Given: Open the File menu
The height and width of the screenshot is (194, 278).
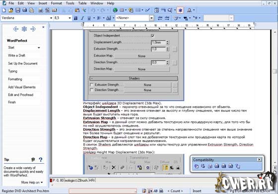Looking at the screenshot, I should click(11, 3).
